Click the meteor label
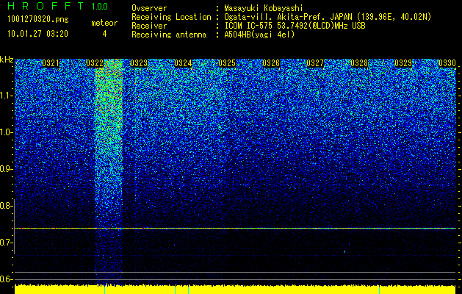This screenshot has width=462, height=294. click(x=104, y=23)
